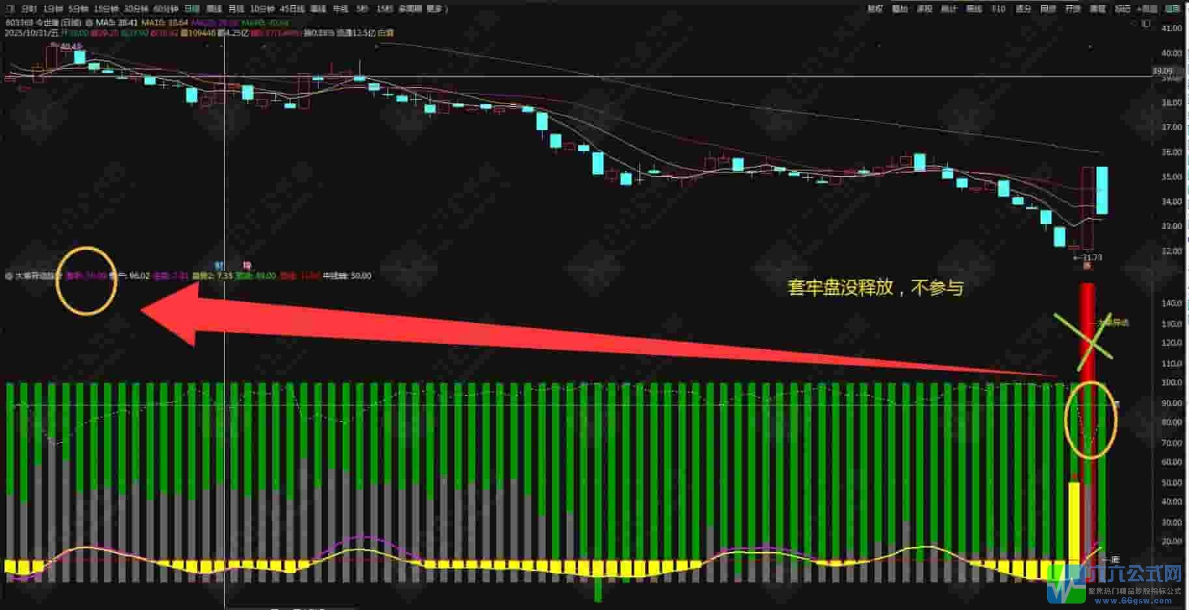1189x610 pixels.
Task: Open the 复权 adjustment dropdown
Action: [x=875, y=9]
